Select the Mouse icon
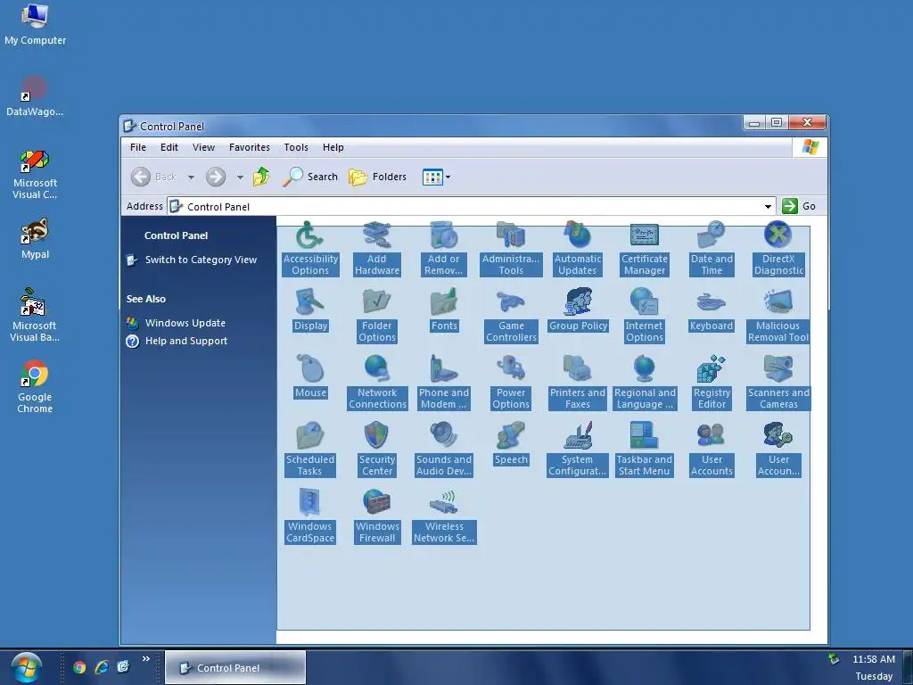This screenshot has height=685, width=913. click(x=309, y=377)
